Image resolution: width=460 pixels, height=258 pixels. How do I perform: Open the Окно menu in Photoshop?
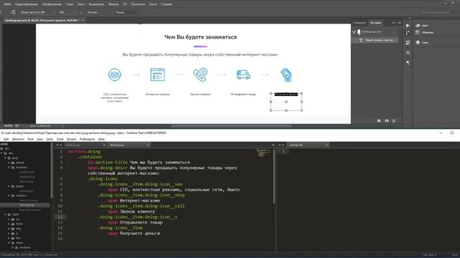[x=153, y=4]
